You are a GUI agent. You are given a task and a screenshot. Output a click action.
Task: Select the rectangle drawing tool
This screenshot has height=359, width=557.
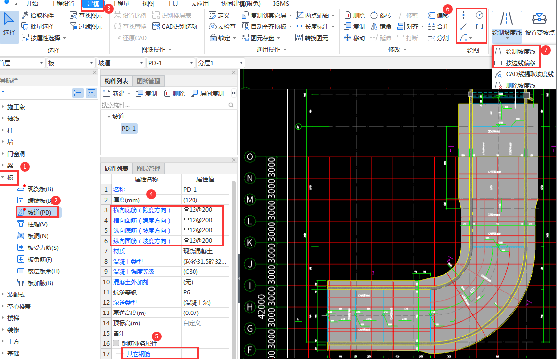(479, 26)
